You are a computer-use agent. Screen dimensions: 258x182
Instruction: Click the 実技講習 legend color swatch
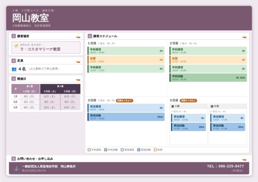122,150
